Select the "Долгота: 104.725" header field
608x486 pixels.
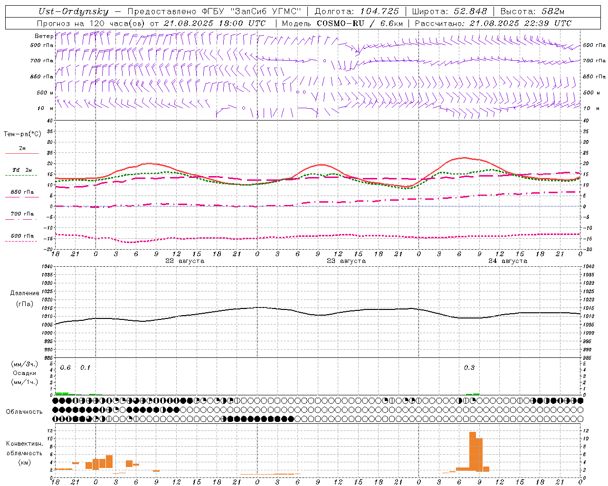coord(357,12)
